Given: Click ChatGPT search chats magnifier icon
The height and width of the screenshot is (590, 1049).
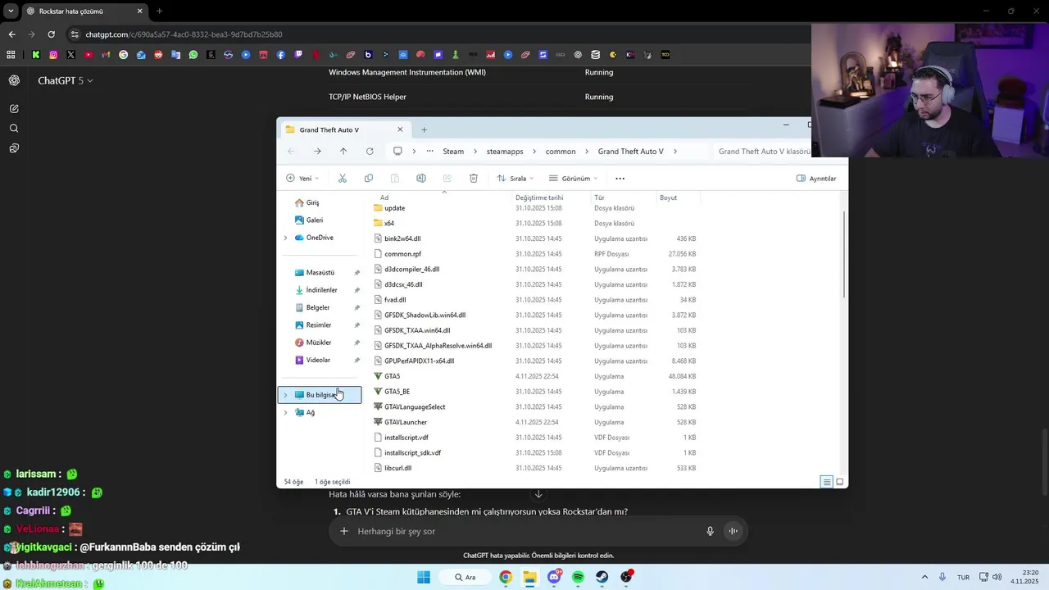Looking at the screenshot, I should click(14, 129).
